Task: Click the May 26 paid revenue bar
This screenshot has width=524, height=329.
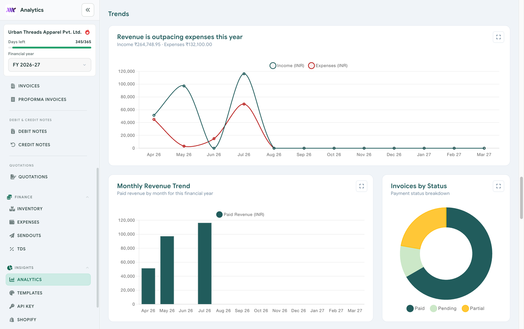Action: coord(167,270)
